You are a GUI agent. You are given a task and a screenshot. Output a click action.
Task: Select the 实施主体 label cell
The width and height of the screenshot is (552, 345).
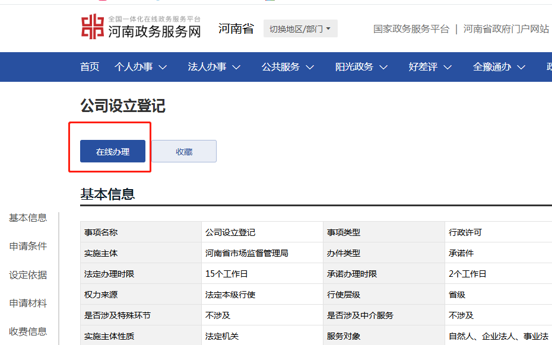(x=141, y=253)
